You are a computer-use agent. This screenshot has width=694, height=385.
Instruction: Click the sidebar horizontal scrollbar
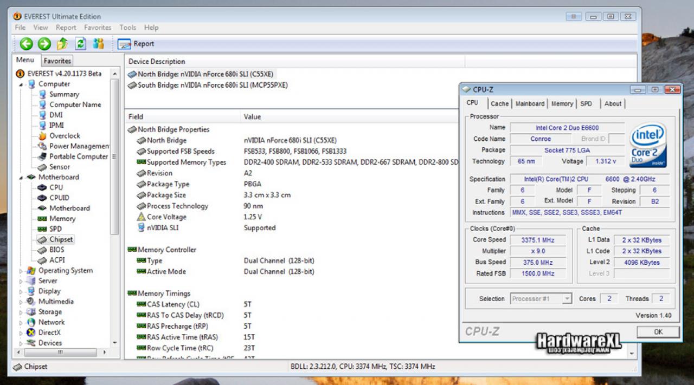[60, 353]
